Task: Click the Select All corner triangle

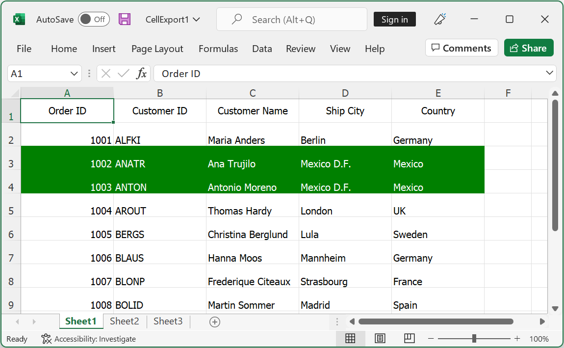Action: [15, 94]
